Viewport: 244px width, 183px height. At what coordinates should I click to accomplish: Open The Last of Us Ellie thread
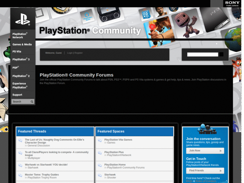click(x=55, y=141)
